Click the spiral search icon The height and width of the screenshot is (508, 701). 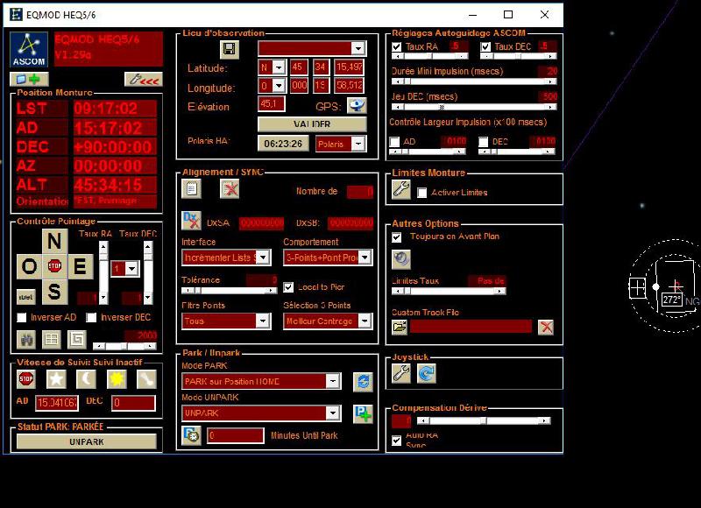click(77, 340)
